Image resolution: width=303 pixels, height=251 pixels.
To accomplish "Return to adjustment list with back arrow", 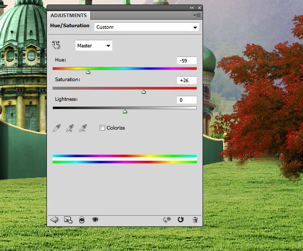I will 55,219.
